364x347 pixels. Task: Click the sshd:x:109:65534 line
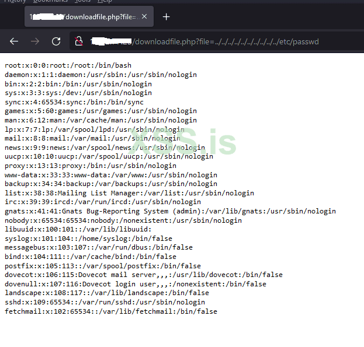point(105,302)
